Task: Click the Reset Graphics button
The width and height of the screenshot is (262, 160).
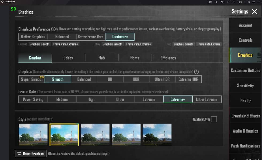Action: (x=30, y=154)
